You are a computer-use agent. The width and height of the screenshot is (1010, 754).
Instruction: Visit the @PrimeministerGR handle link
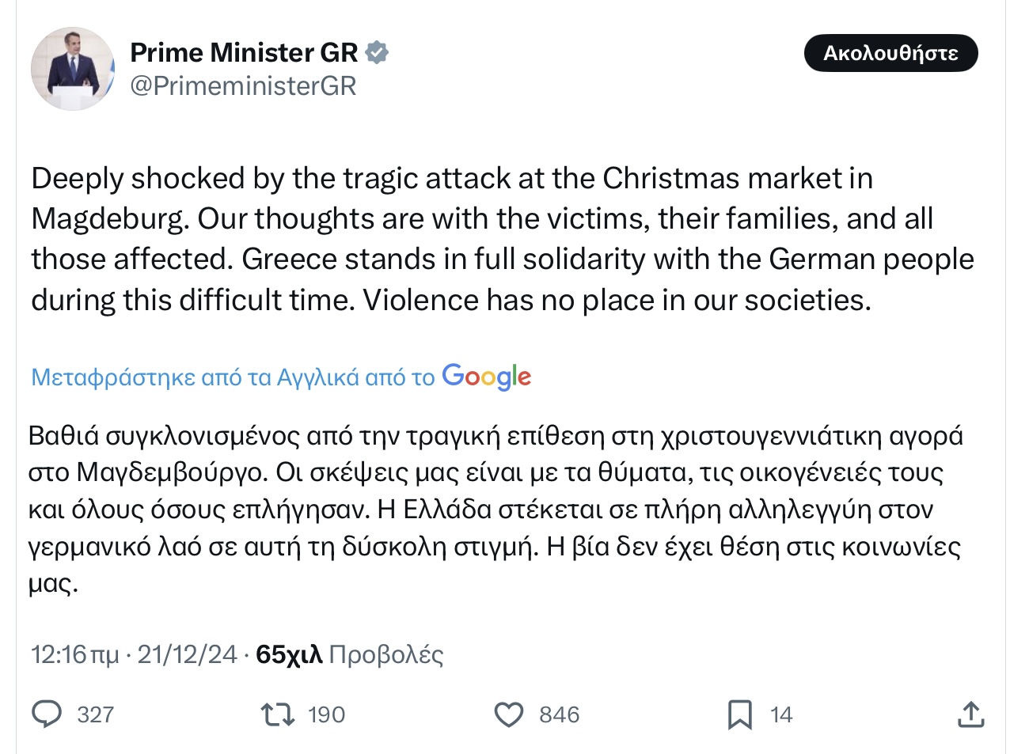pos(243,85)
